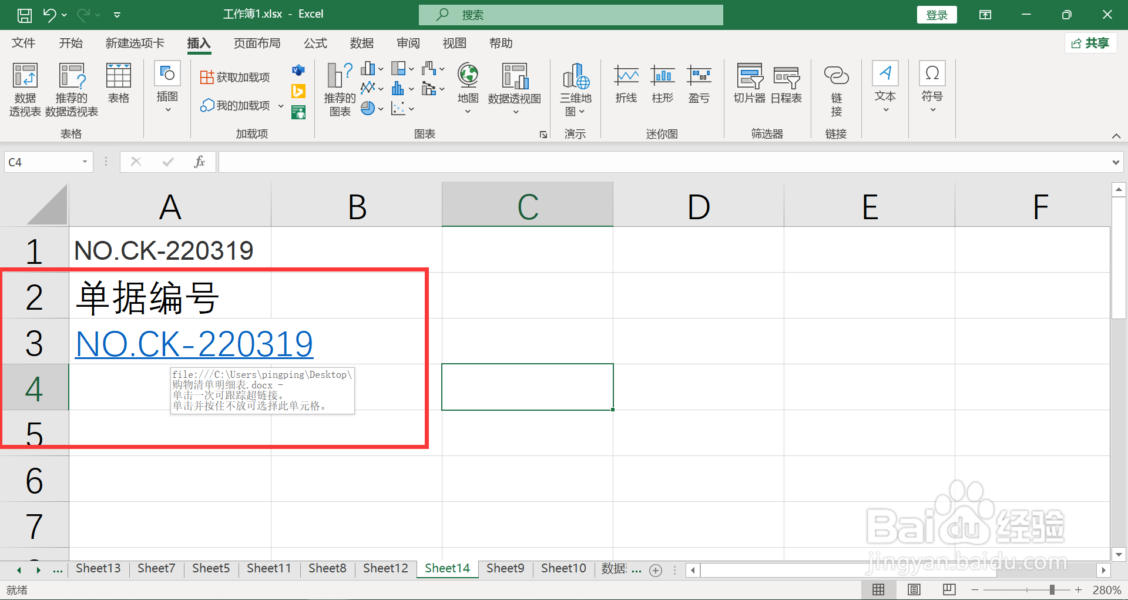The width and height of the screenshot is (1128, 600).
Task: Switch to Page Break Preview in status bar
Action: point(949,590)
